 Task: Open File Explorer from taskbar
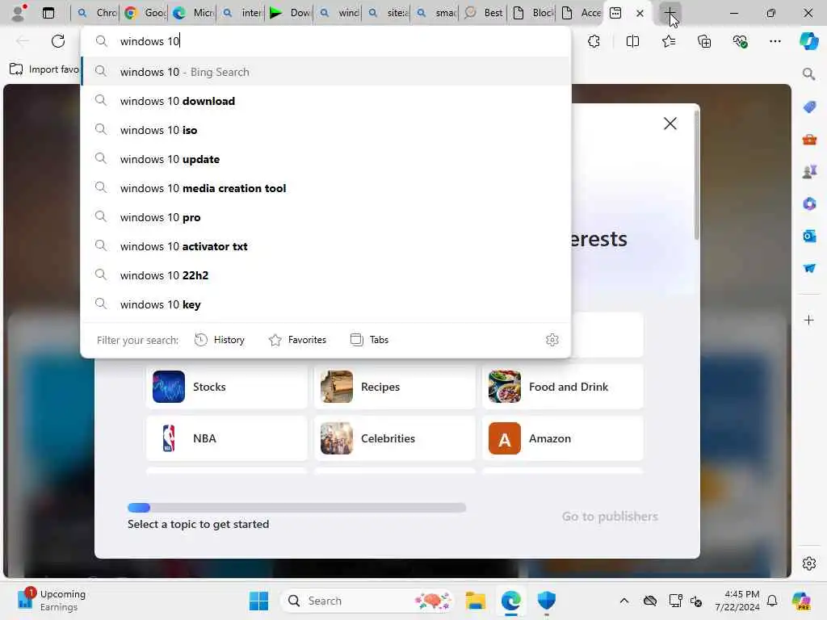(x=475, y=601)
